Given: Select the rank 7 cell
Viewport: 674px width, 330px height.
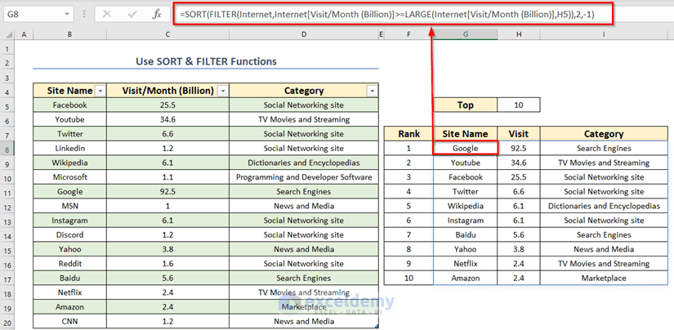Looking at the screenshot, I should [x=408, y=234].
